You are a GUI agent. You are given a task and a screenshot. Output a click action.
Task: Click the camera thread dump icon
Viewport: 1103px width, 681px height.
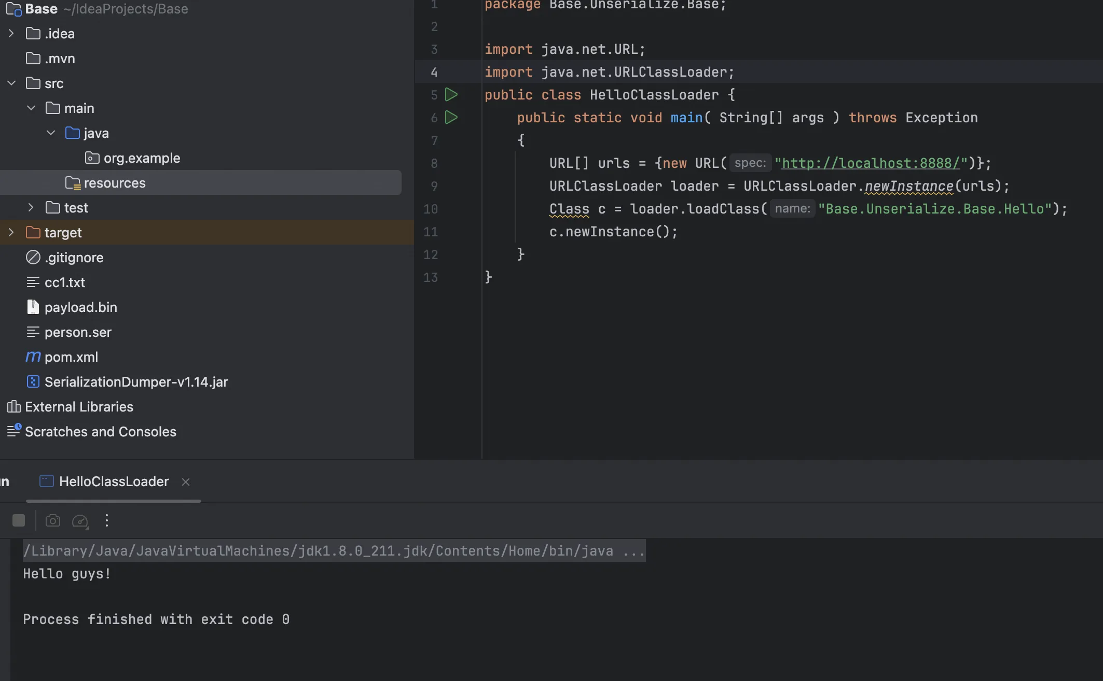click(x=53, y=520)
